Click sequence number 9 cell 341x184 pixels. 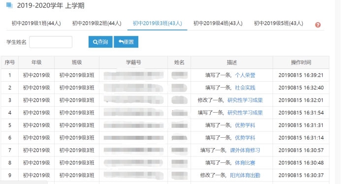coord(10,175)
